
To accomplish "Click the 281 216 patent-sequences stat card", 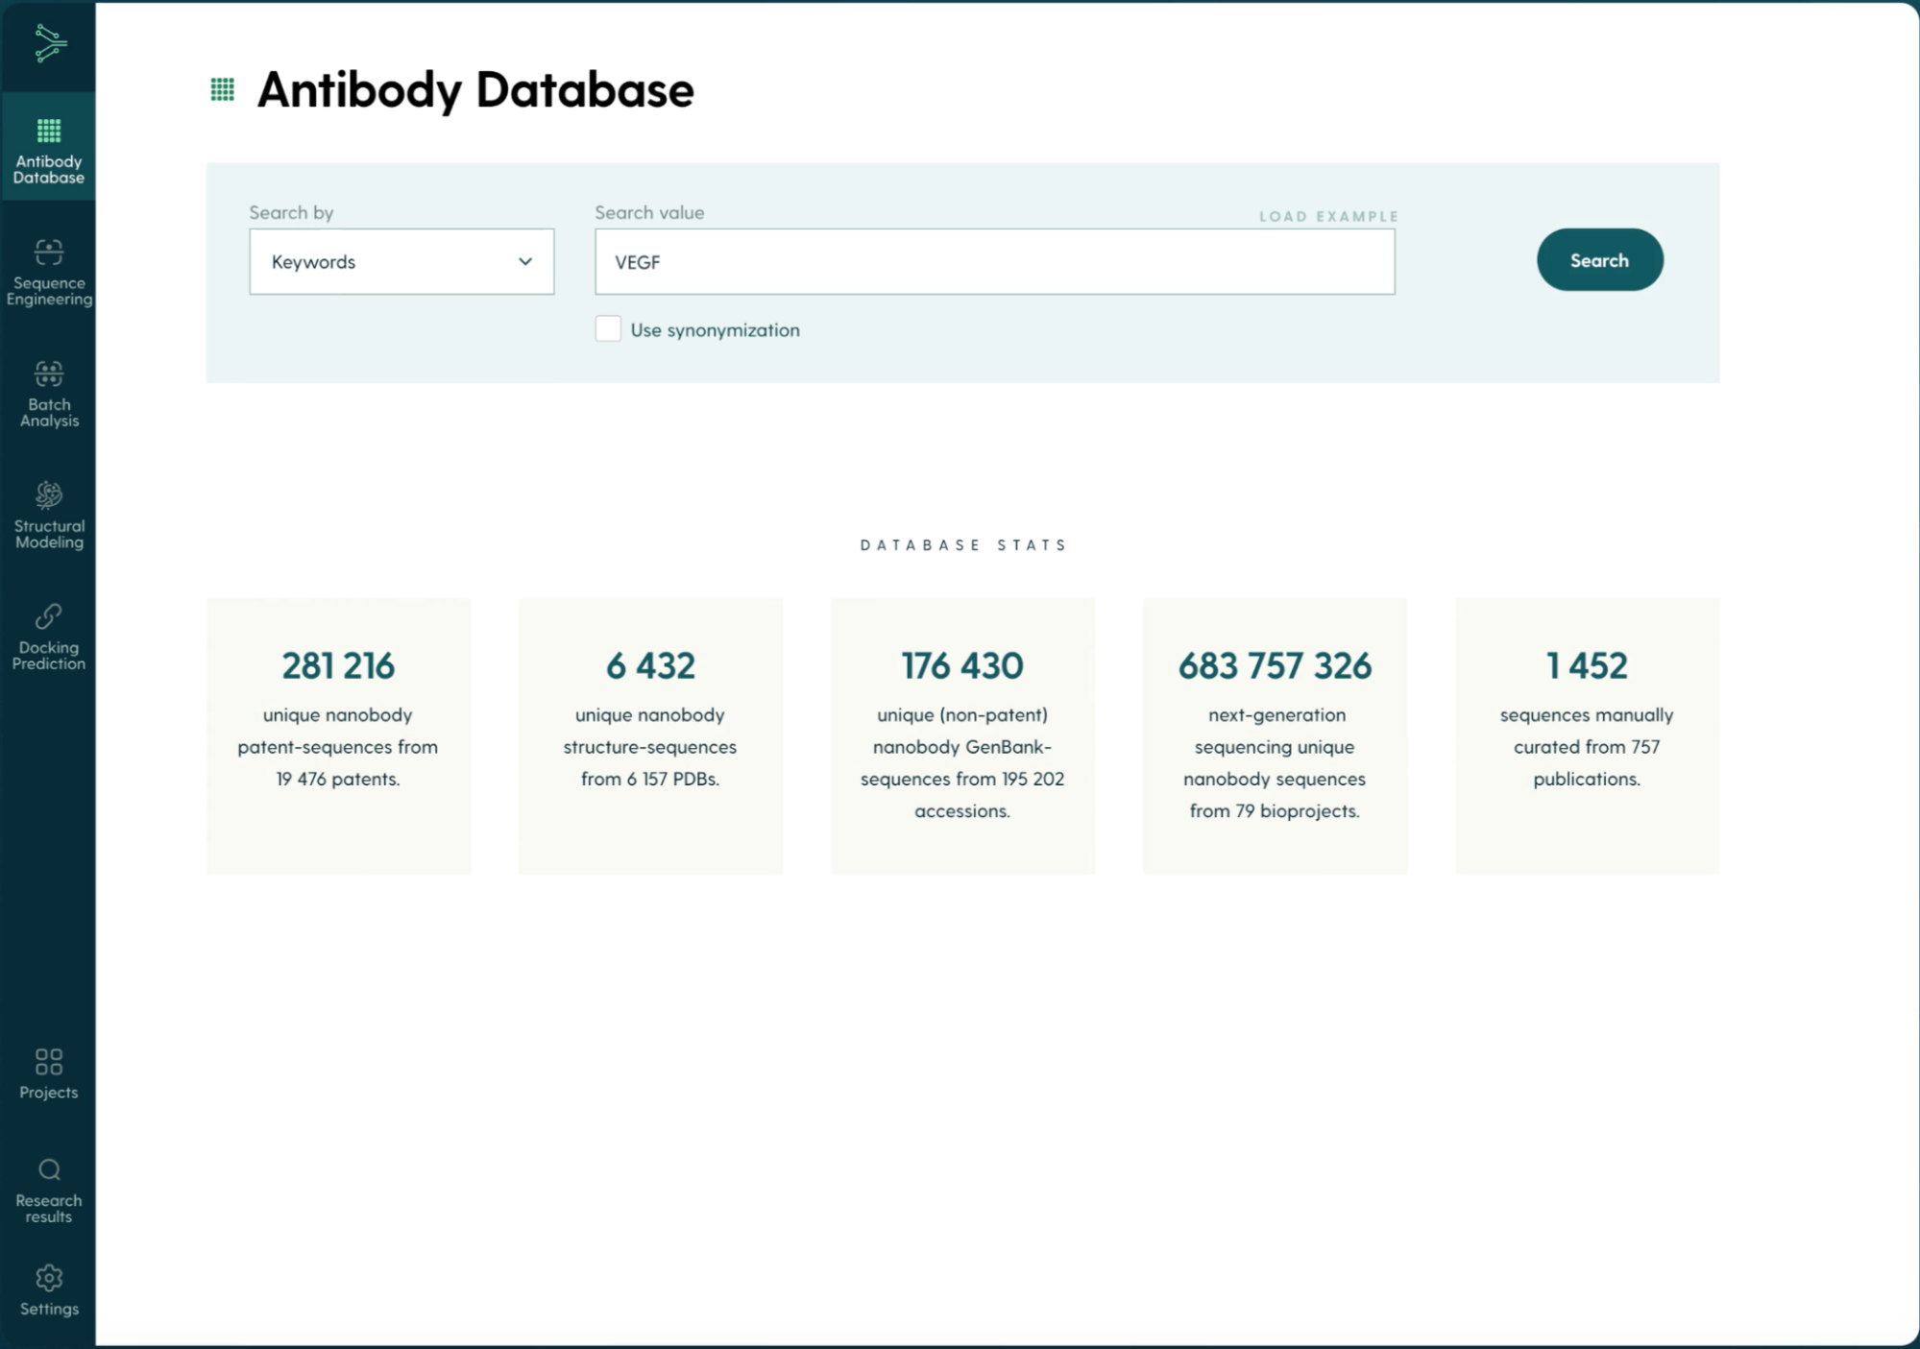I will tap(338, 735).
